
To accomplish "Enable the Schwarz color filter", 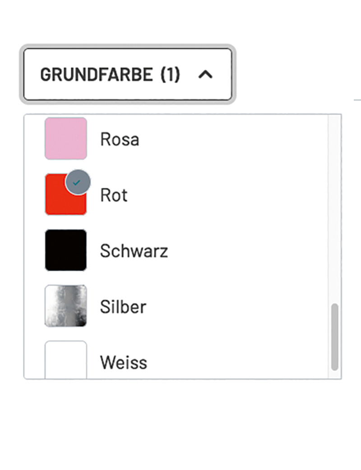I will (65, 250).
